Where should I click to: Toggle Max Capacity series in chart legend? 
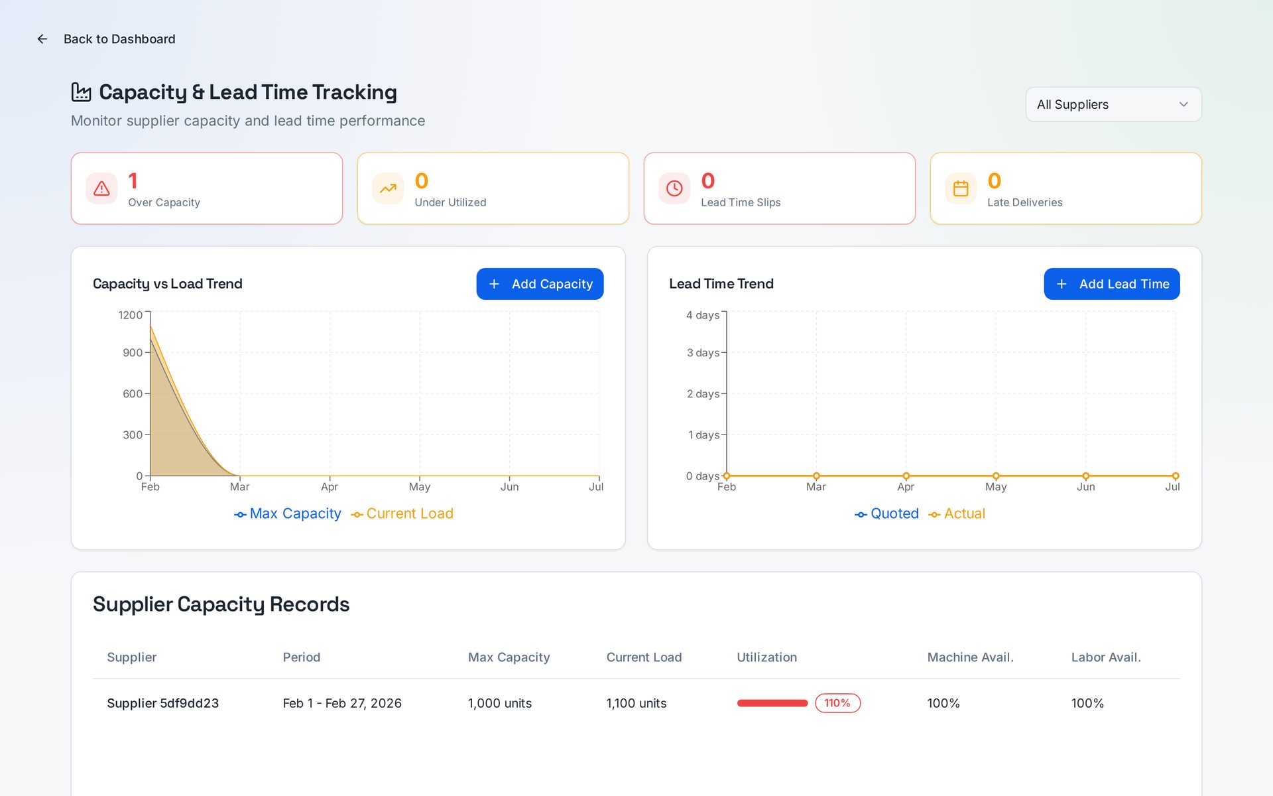point(288,513)
